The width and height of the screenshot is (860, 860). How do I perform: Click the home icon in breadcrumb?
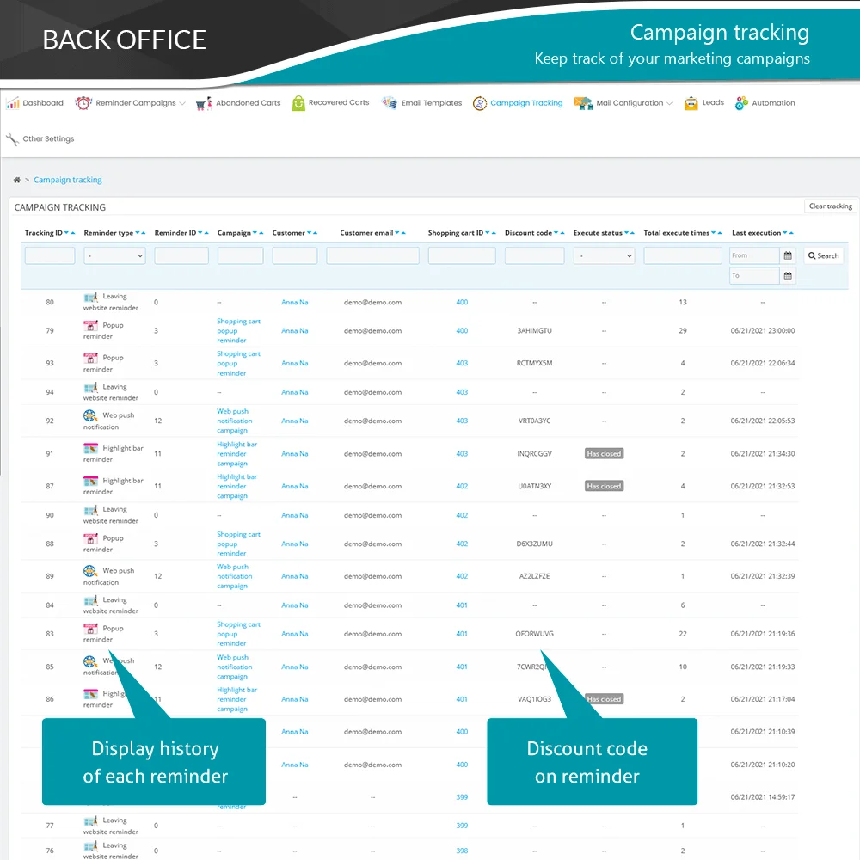tap(17, 181)
